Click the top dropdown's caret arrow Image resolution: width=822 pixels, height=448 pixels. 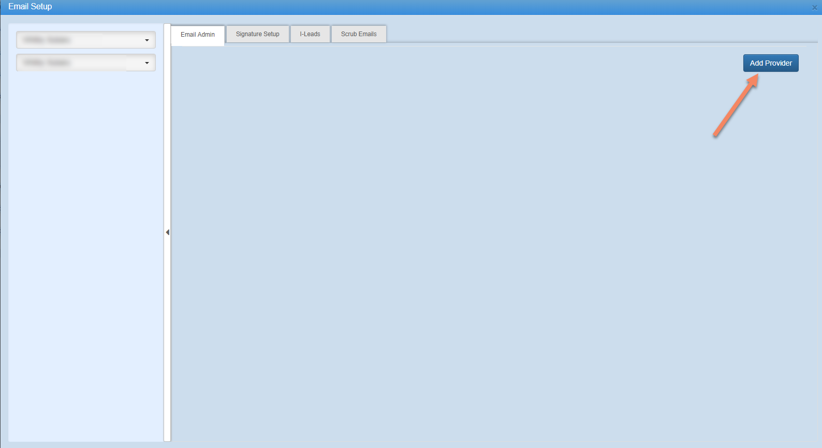(x=147, y=40)
